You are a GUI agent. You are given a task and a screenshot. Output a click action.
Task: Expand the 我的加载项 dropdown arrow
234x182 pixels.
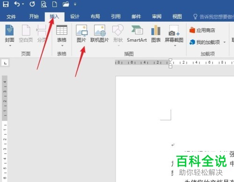point(225,42)
